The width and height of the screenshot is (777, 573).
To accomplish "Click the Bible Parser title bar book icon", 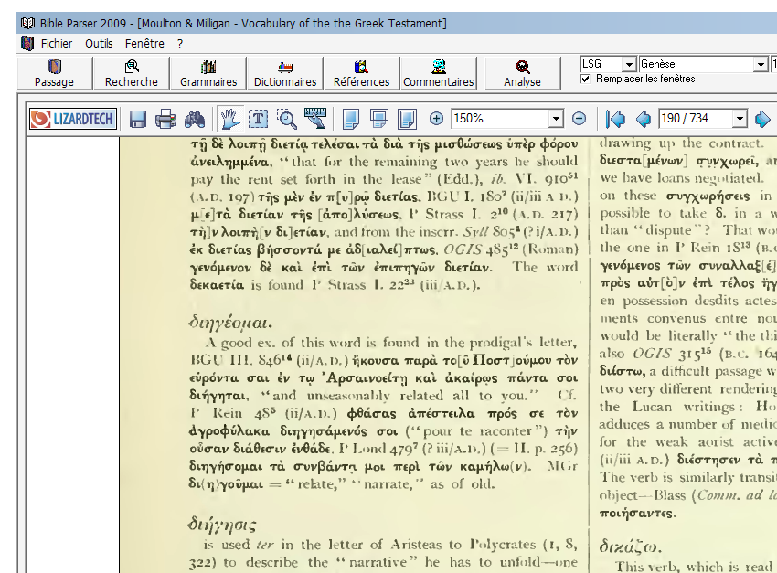I will [27, 23].
